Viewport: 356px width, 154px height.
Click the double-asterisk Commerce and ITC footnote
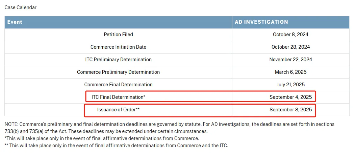[x=117, y=146]
